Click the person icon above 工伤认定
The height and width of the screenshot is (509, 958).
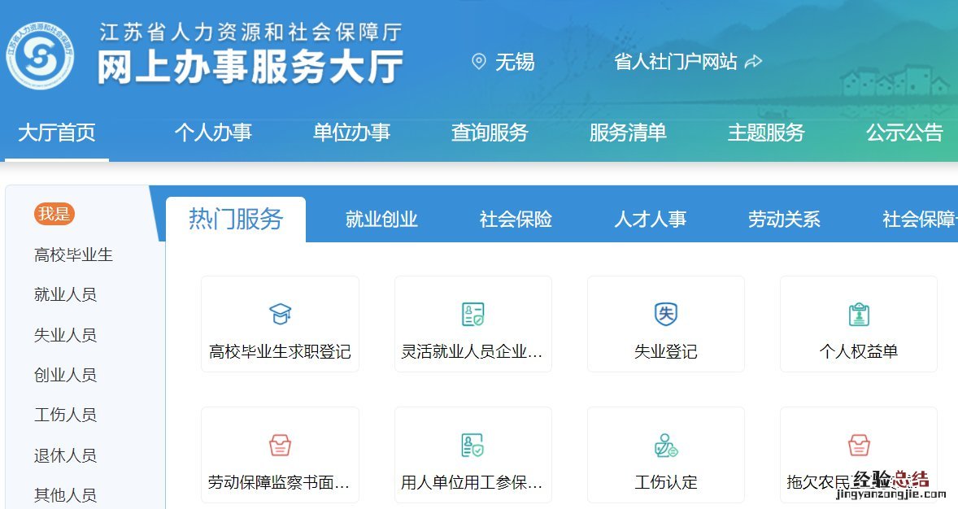(x=666, y=446)
